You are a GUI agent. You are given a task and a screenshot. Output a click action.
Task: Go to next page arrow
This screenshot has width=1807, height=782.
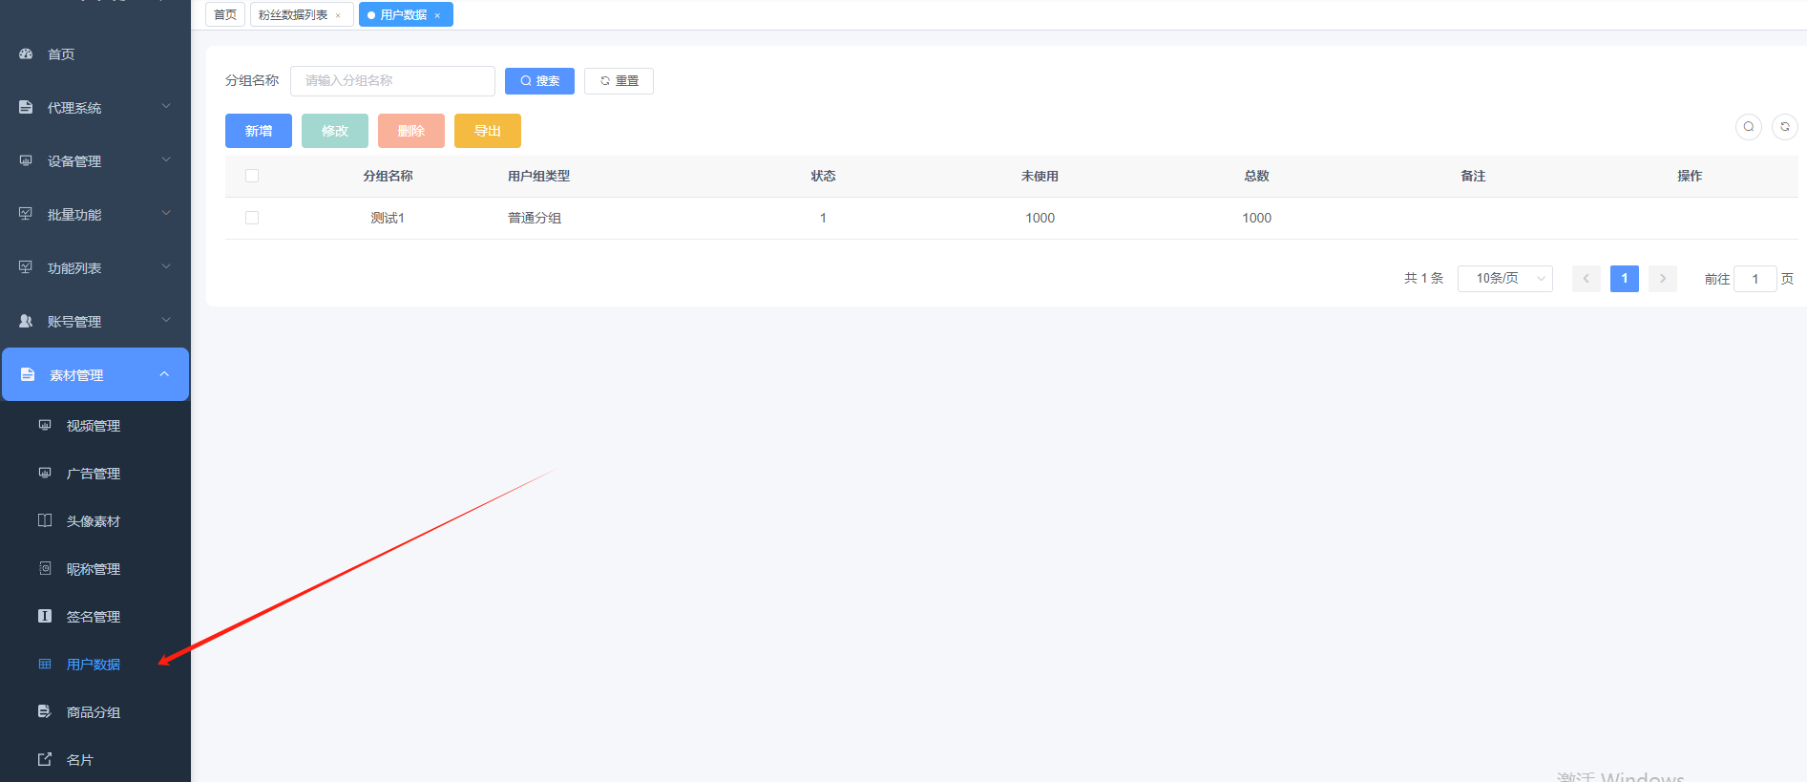click(1663, 279)
